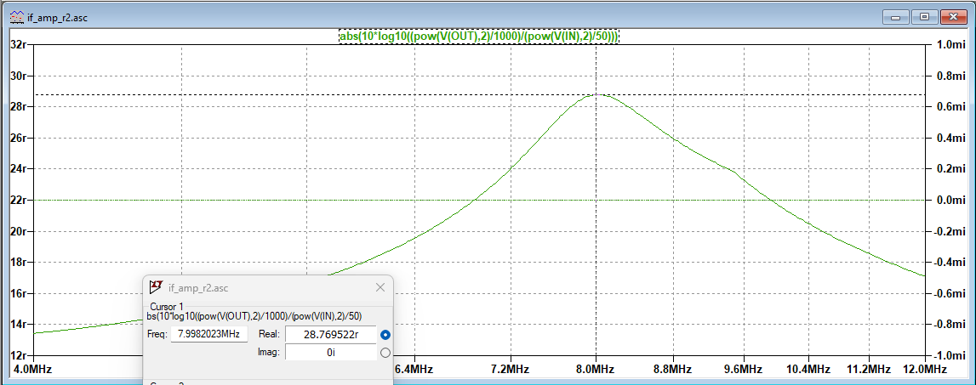The width and height of the screenshot is (976, 385).
Task: Click the 22r left axis label
Action: tap(17, 200)
